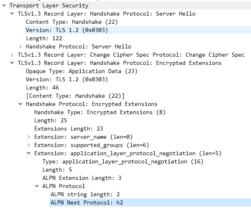The height and width of the screenshot is (209, 251).
Task: Select Content Type: Handshake (22) field
Action: tap(72, 22)
